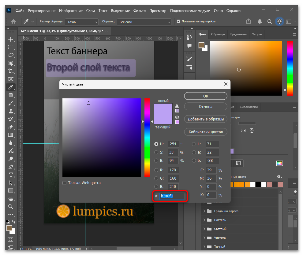
Task: Open the 'Файл' menu
Action: 20,11
